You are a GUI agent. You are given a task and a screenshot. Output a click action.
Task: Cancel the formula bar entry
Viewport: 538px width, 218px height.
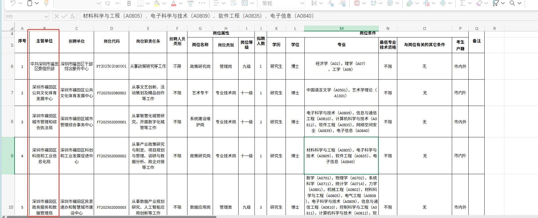coord(57,16)
